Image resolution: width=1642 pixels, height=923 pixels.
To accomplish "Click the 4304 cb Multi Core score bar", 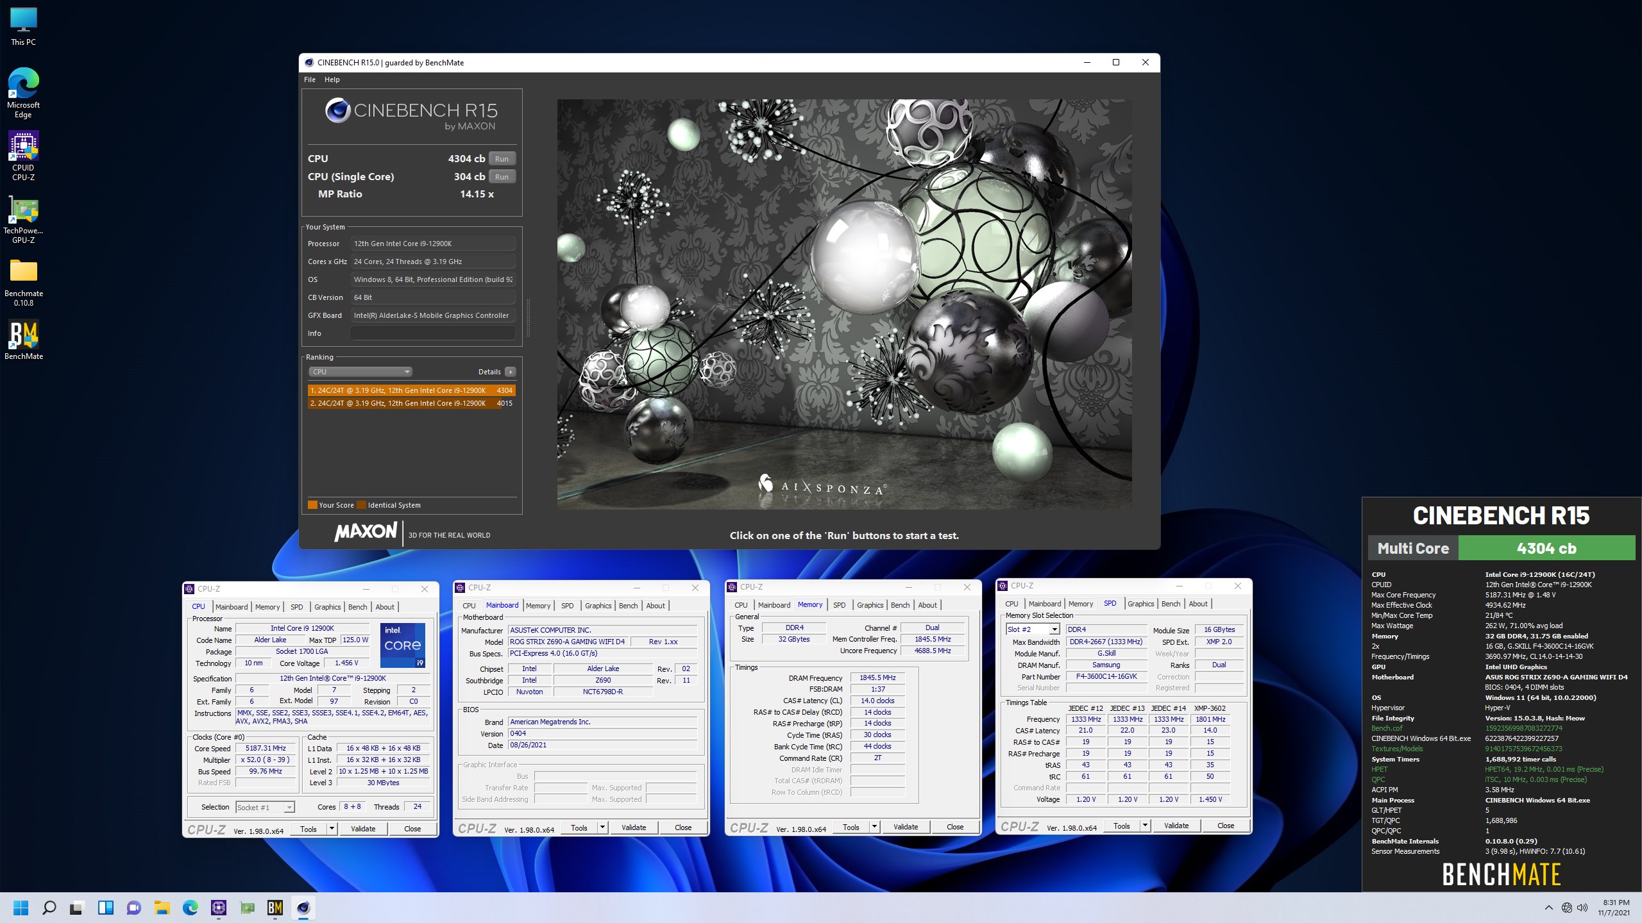I will [1546, 549].
